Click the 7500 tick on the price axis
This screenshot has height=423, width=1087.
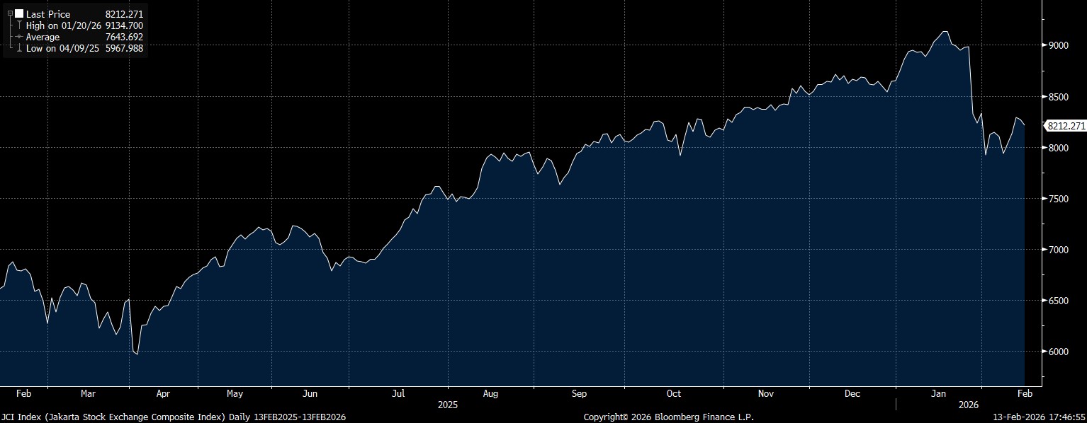click(1059, 199)
